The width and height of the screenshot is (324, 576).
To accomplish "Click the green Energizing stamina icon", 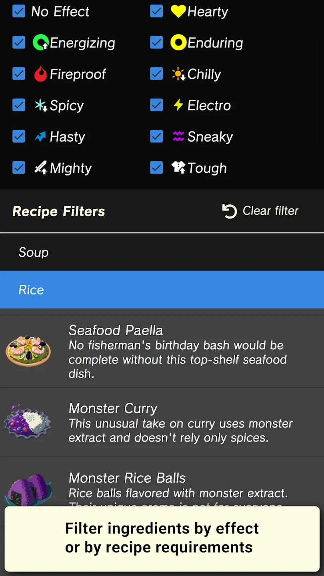I will point(40,42).
